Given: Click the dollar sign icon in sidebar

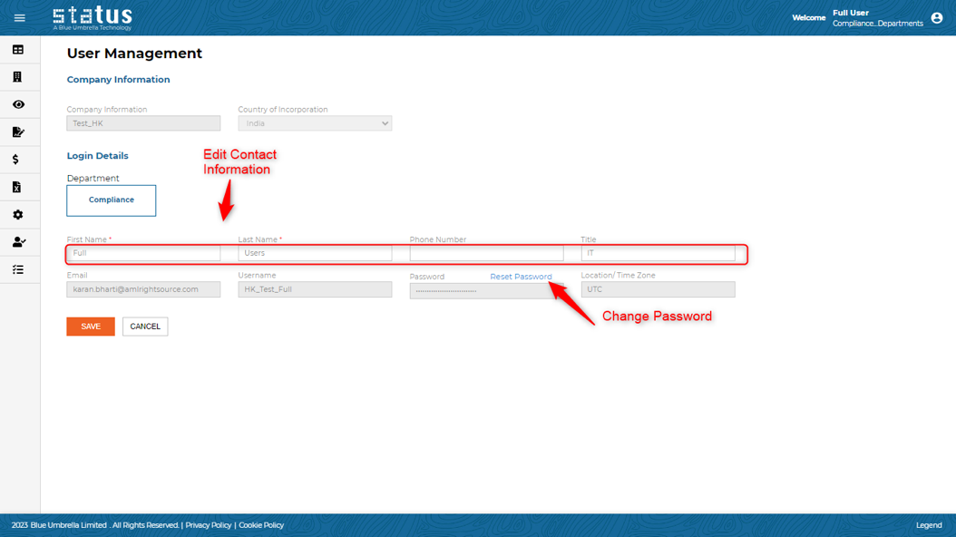Looking at the screenshot, I should 16,160.
